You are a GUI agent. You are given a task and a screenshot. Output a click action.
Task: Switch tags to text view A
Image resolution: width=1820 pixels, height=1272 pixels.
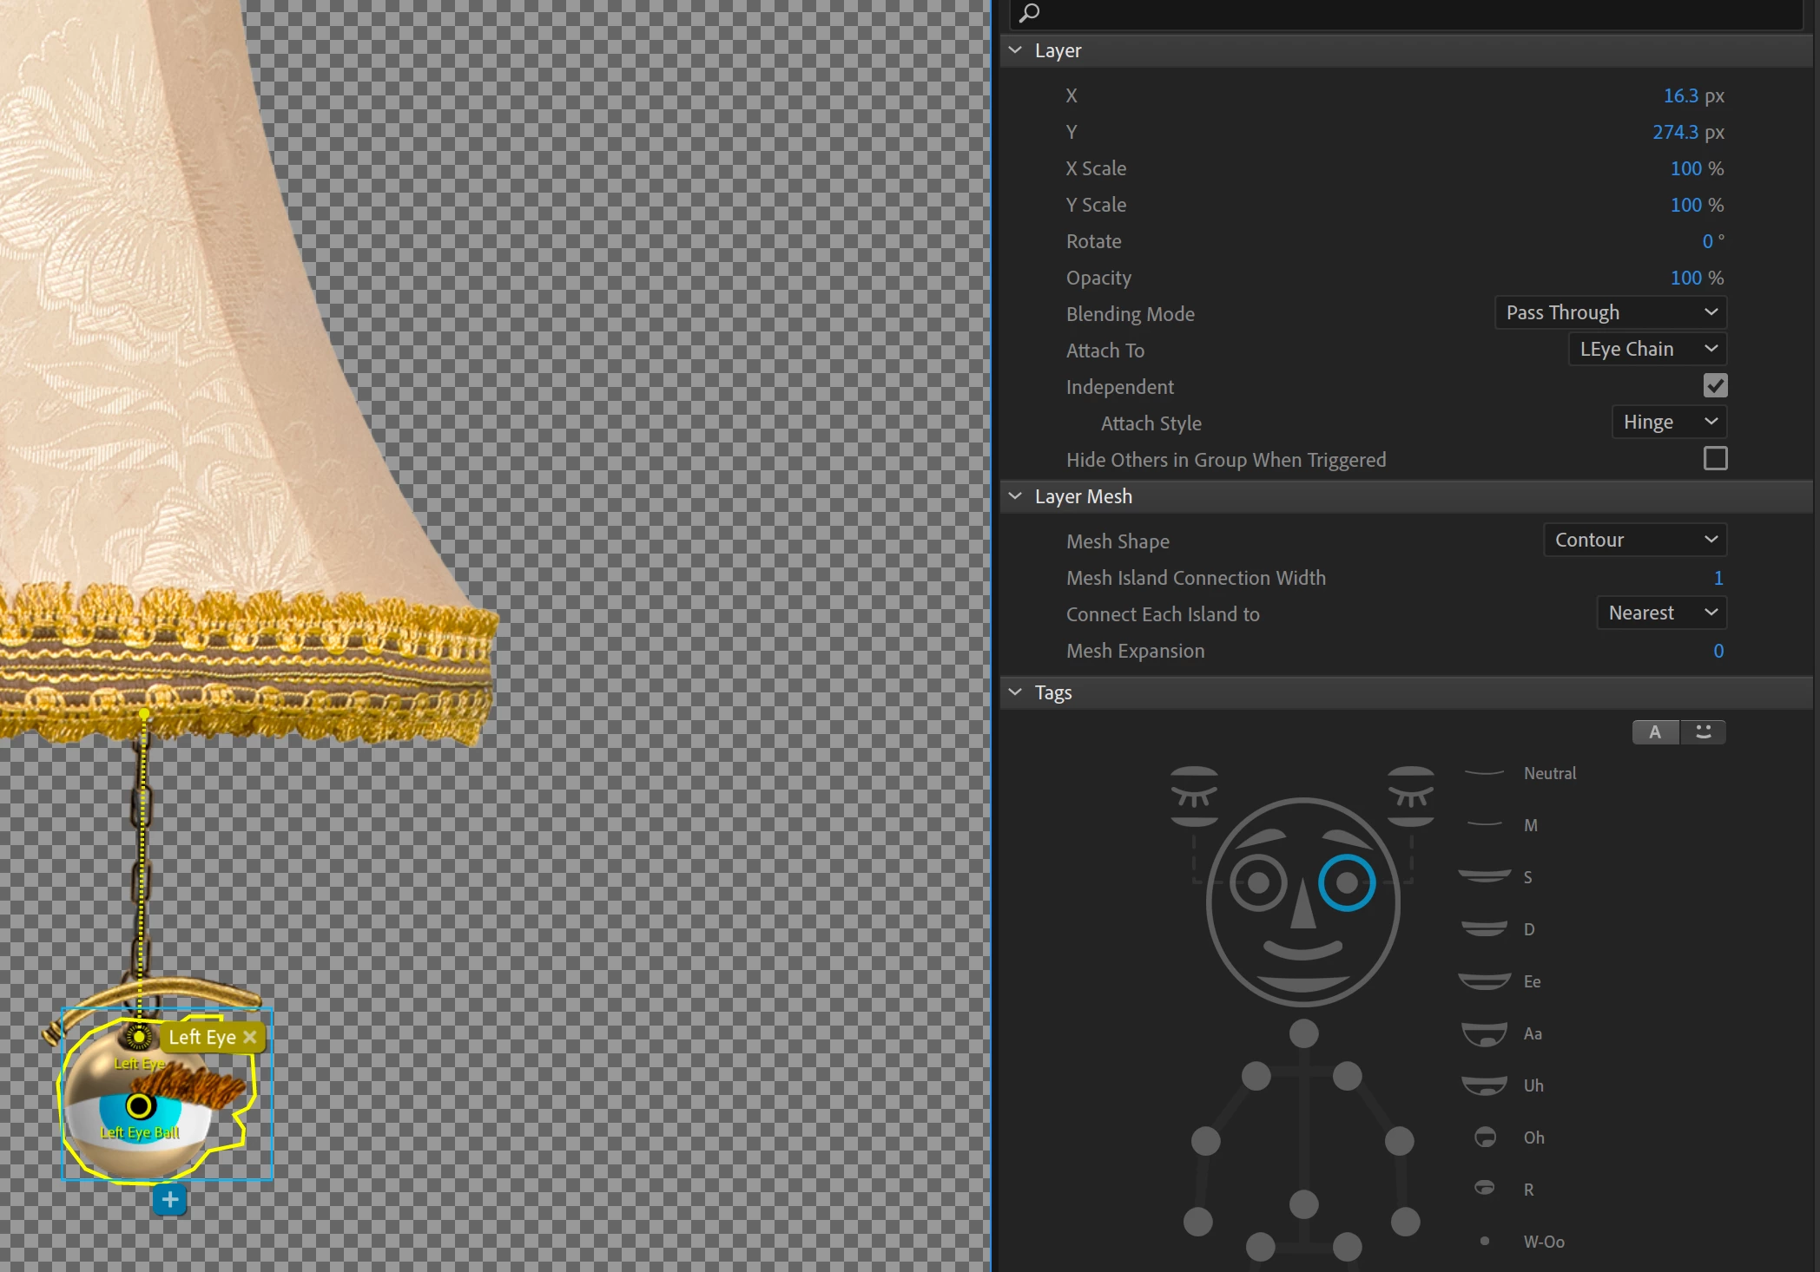(1655, 732)
